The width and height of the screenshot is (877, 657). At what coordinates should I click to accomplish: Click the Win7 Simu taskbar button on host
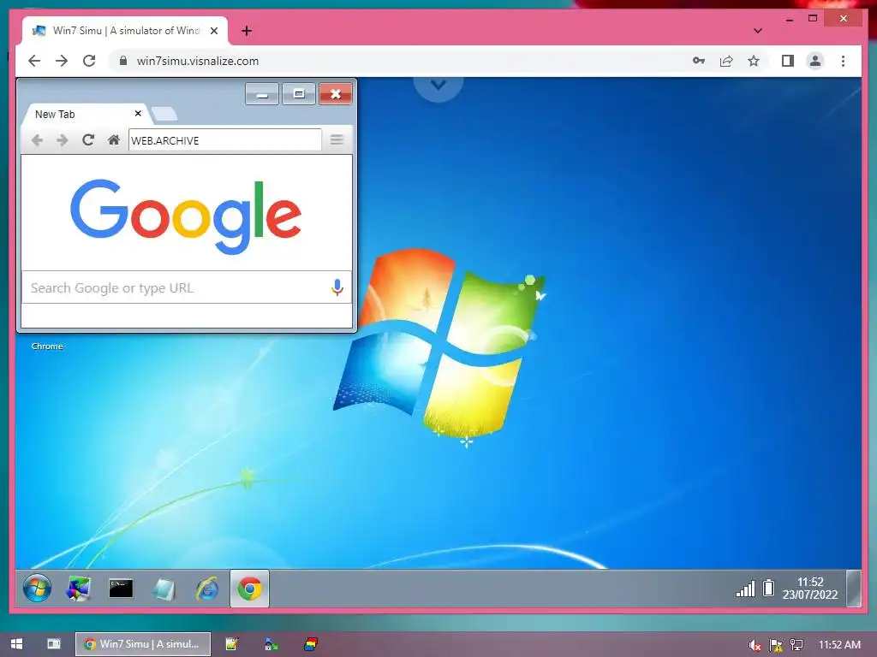click(143, 644)
